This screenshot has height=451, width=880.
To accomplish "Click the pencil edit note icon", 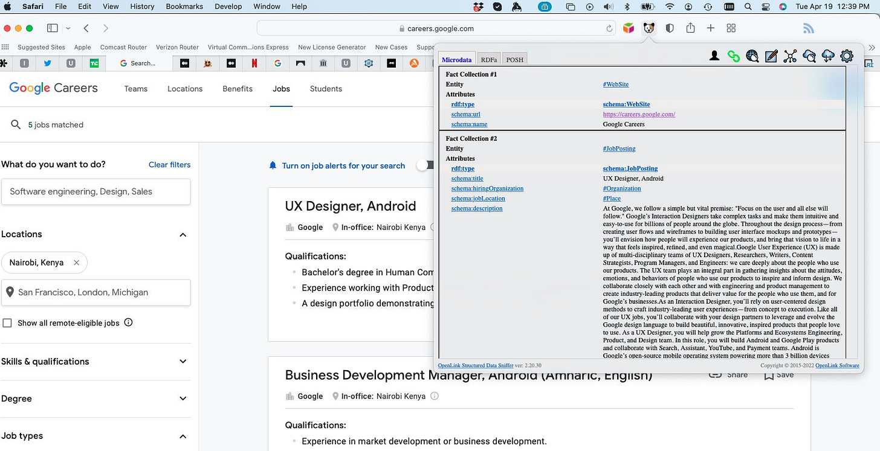I will (x=771, y=56).
